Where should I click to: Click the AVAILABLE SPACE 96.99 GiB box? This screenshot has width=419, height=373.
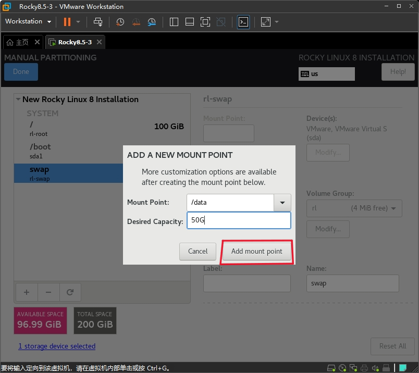(x=40, y=320)
